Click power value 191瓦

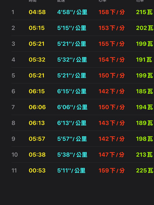pos(144,60)
